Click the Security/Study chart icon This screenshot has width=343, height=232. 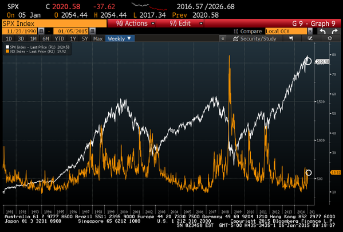click(235, 38)
